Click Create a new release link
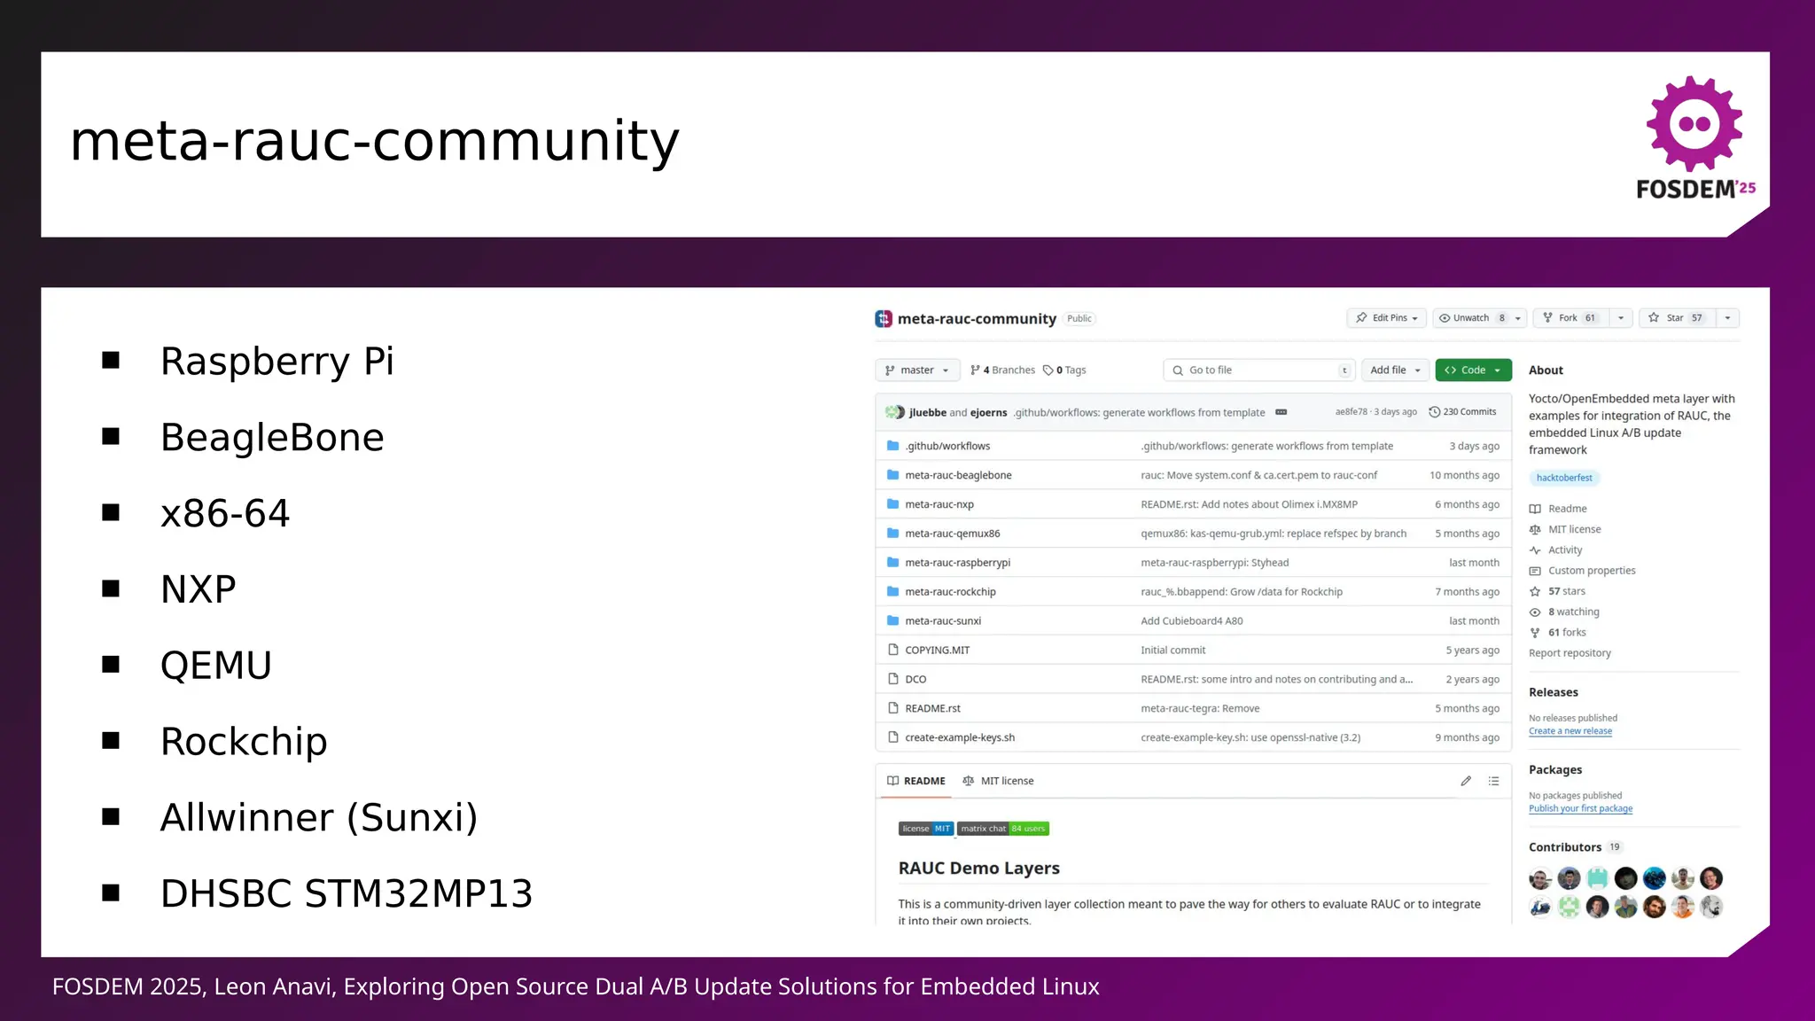 (1570, 731)
